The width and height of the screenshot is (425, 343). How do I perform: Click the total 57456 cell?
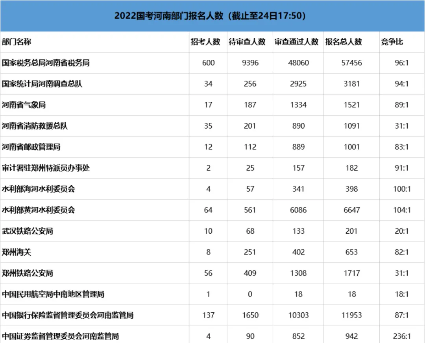351,63
